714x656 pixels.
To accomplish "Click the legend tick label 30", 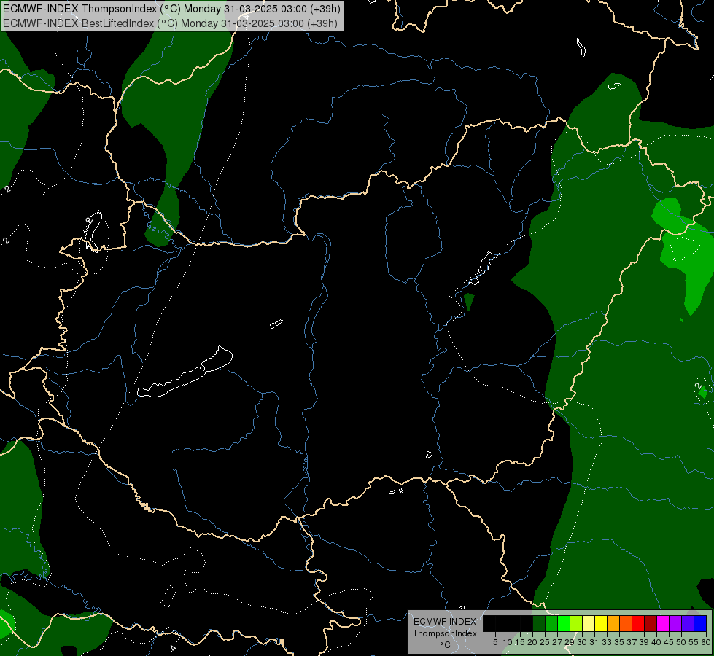I will click(582, 642).
